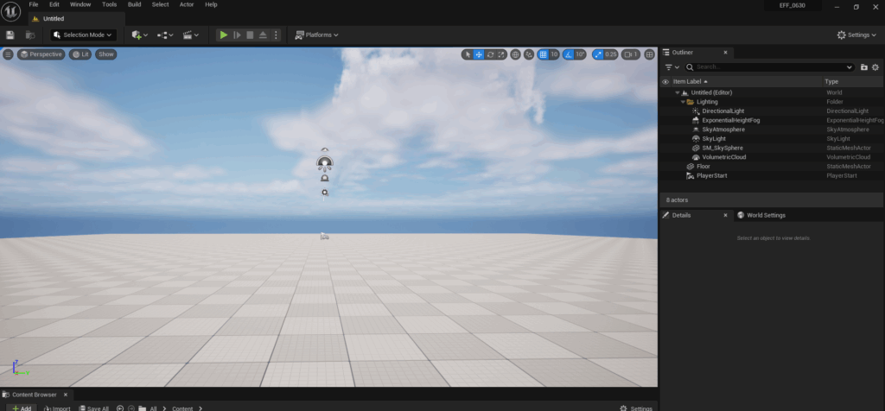Collapse the Lighting folder
The image size is (885, 411).
pos(683,102)
